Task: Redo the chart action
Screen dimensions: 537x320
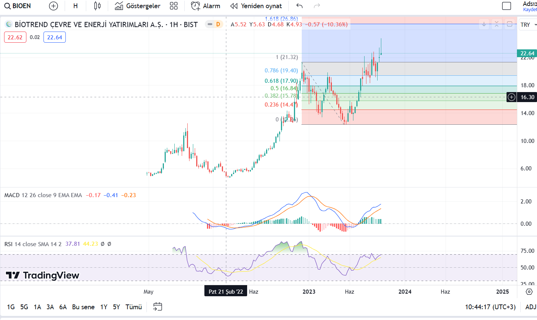Action: click(x=317, y=6)
